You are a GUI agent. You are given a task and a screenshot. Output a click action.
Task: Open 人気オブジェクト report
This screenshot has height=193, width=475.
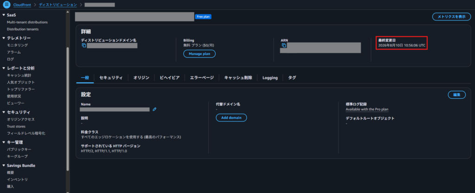(x=20, y=82)
